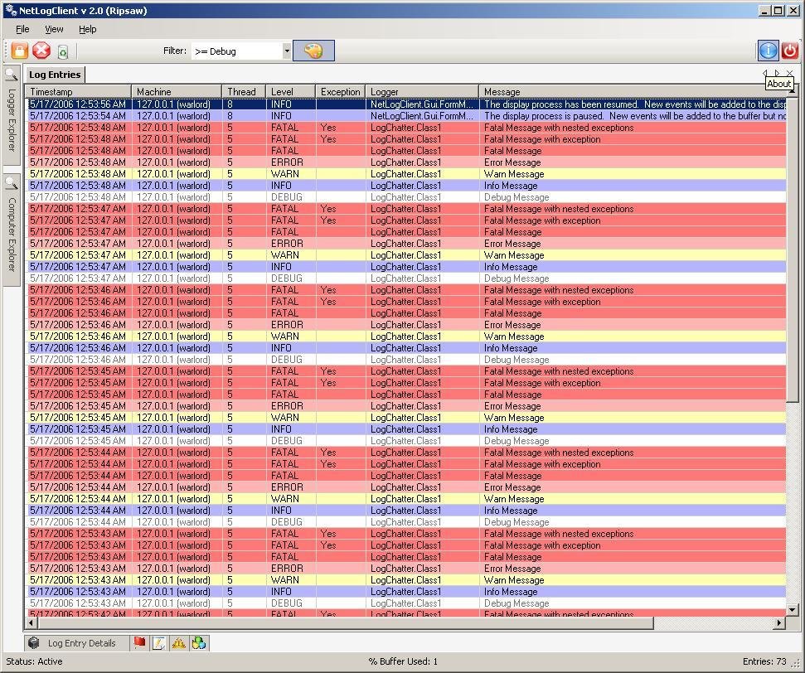Viewport: 805px width, 673px height.
Task: Open the Help menu
Action: 87,29
